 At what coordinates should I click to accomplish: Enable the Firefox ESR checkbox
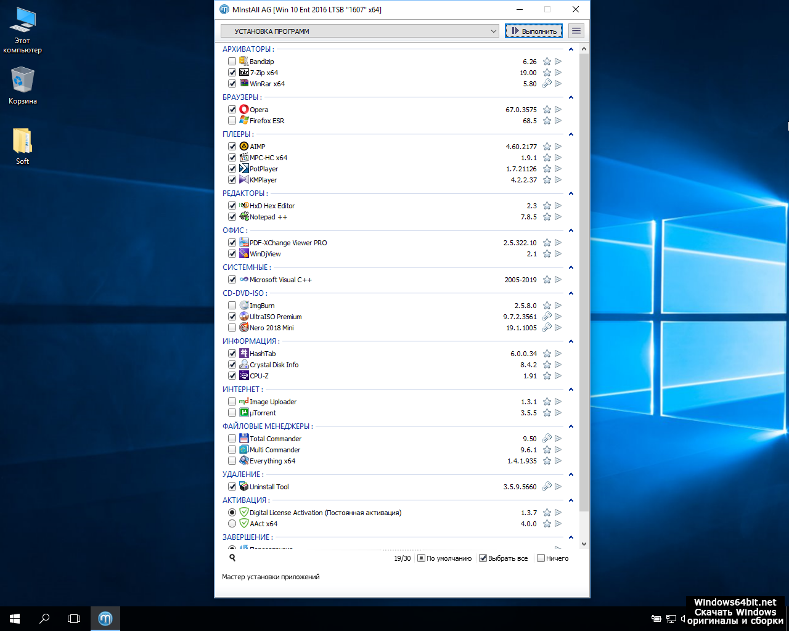tap(232, 121)
